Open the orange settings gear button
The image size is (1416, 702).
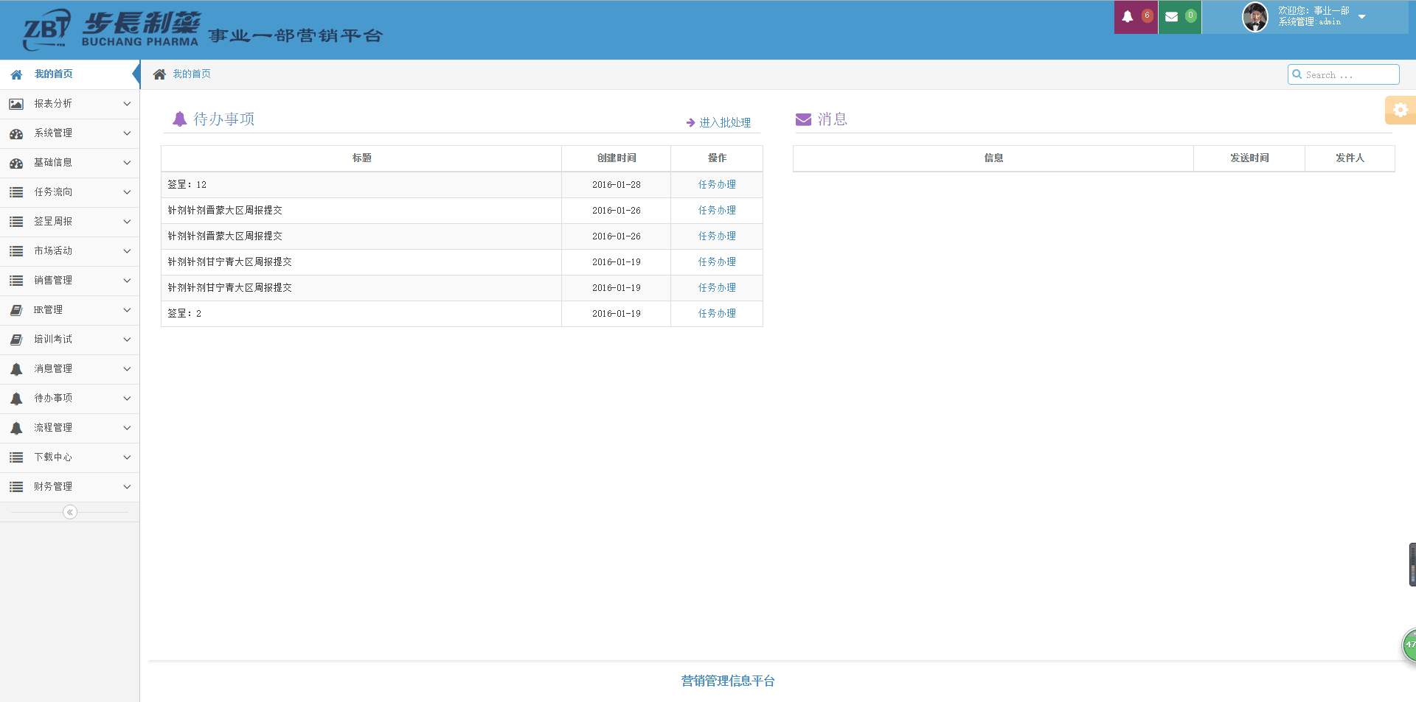click(x=1400, y=110)
